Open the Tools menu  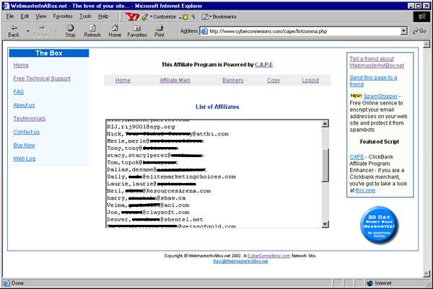tap(85, 17)
